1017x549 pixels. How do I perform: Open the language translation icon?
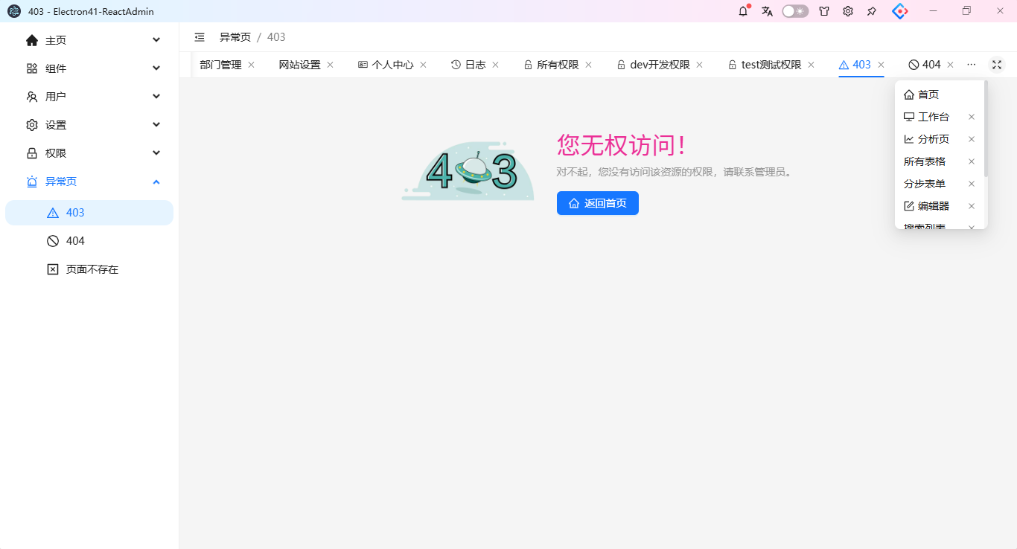tap(767, 11)
